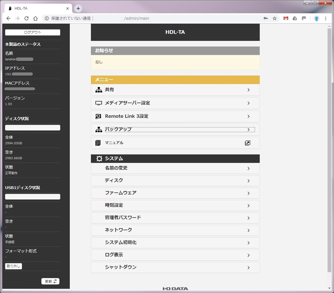Click the free space 2983.66GB

coord(14,158)
